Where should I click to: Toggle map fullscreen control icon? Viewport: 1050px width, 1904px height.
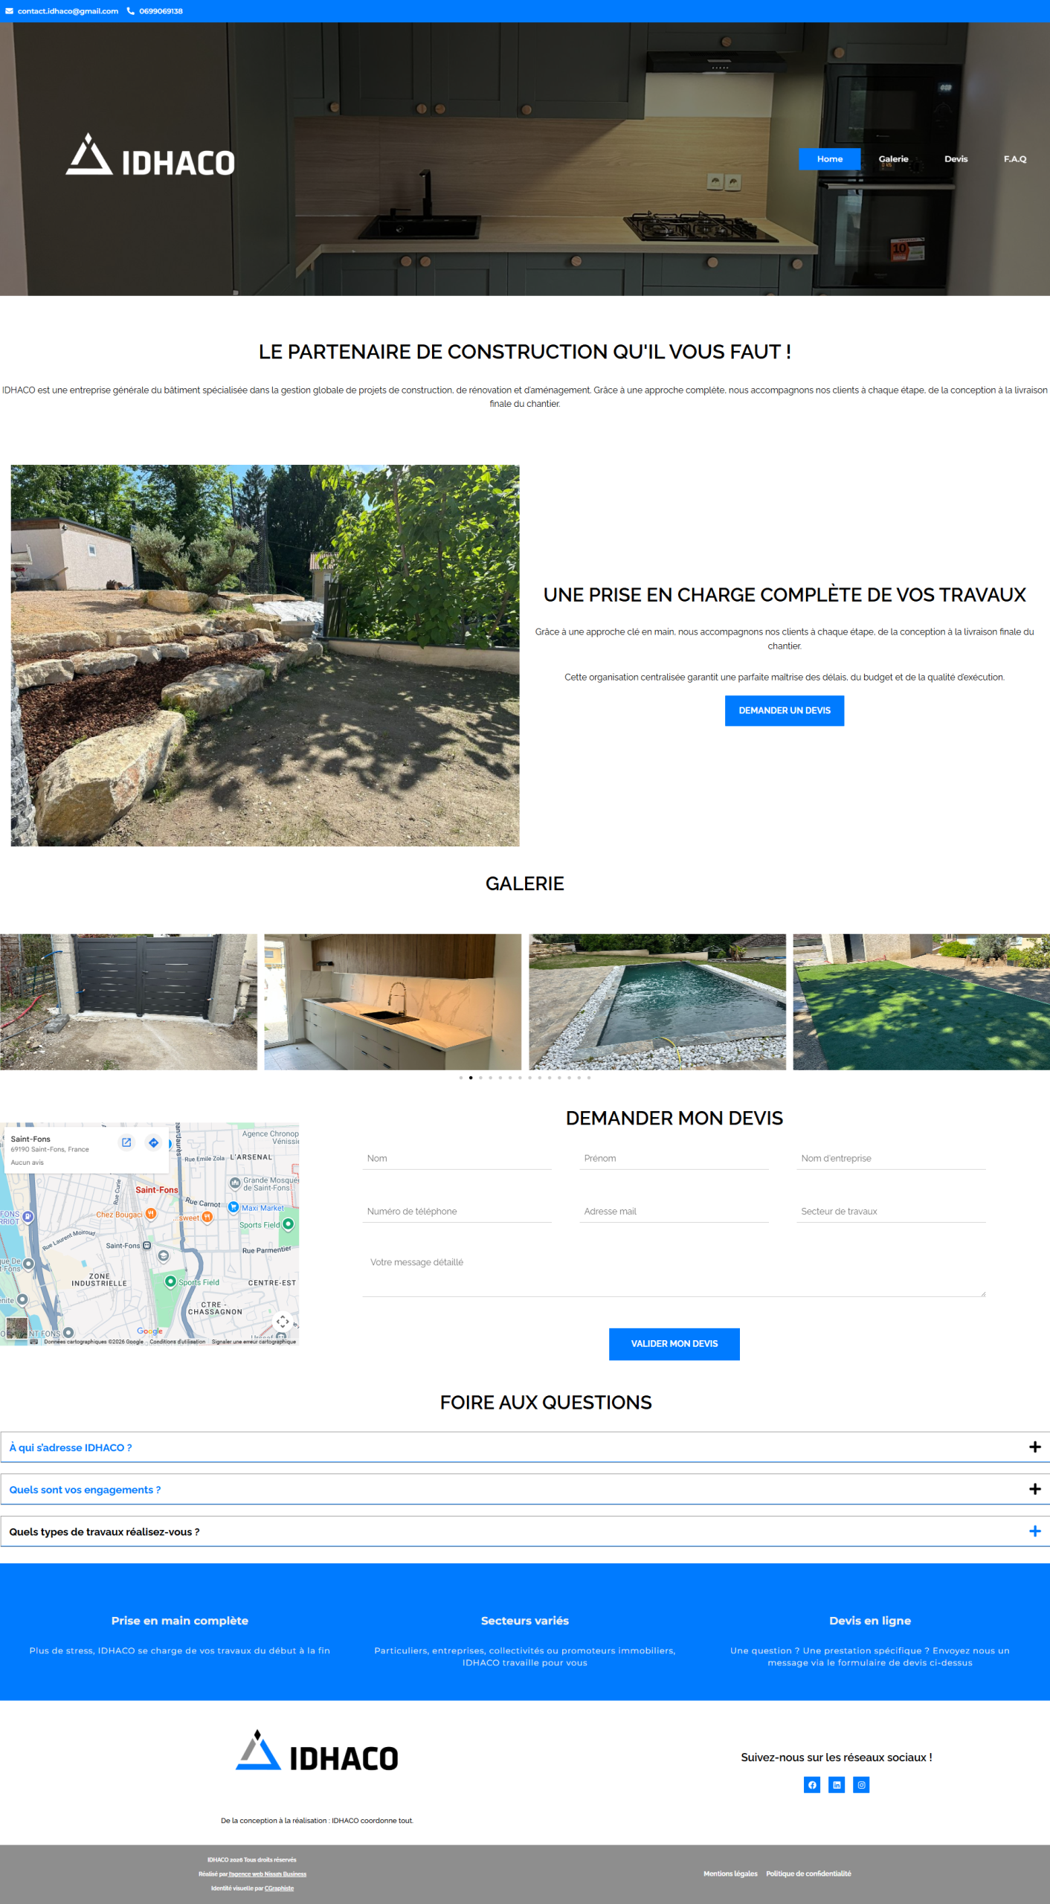tap(283, 1321)
